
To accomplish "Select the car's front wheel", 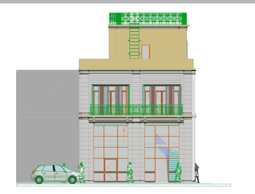I will click(x=73, y=180).
